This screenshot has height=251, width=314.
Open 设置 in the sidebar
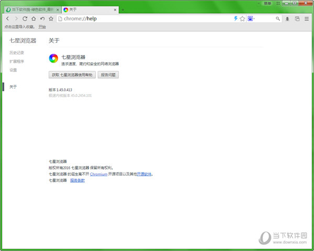(13, 70)
